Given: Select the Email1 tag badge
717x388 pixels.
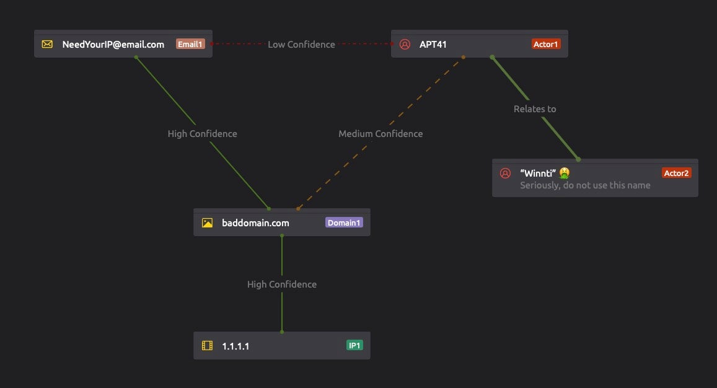Looking at the screenshot, I should (190, 44).
